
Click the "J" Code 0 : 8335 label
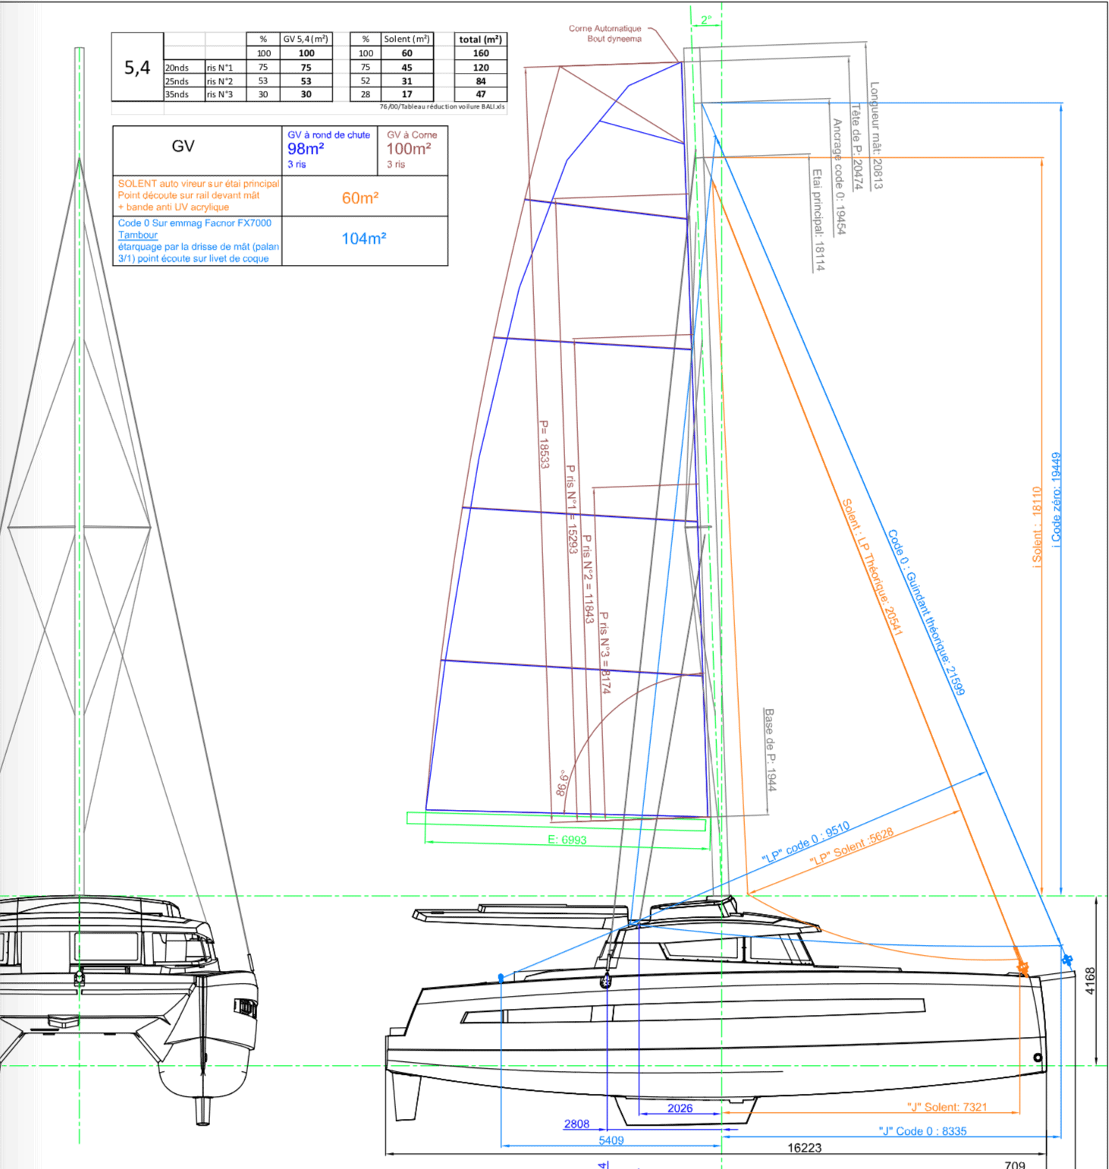pos(923,1131)
